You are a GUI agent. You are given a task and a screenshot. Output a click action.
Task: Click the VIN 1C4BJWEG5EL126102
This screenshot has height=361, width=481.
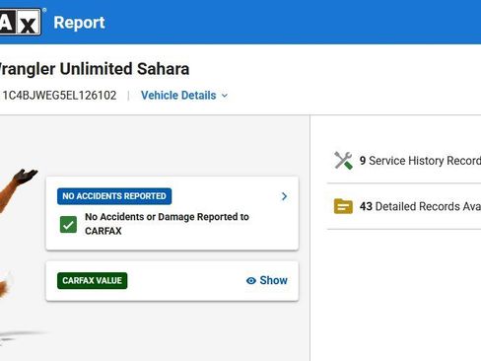(x=59, y=96)
